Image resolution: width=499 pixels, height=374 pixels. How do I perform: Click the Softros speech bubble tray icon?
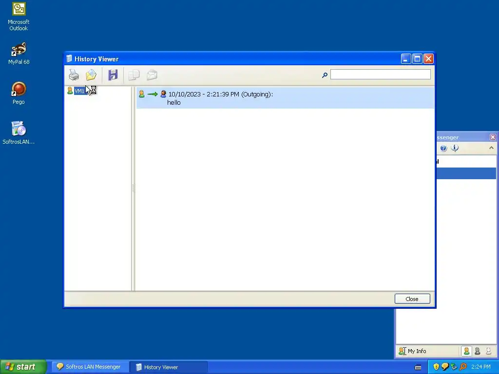pos(445,367)
